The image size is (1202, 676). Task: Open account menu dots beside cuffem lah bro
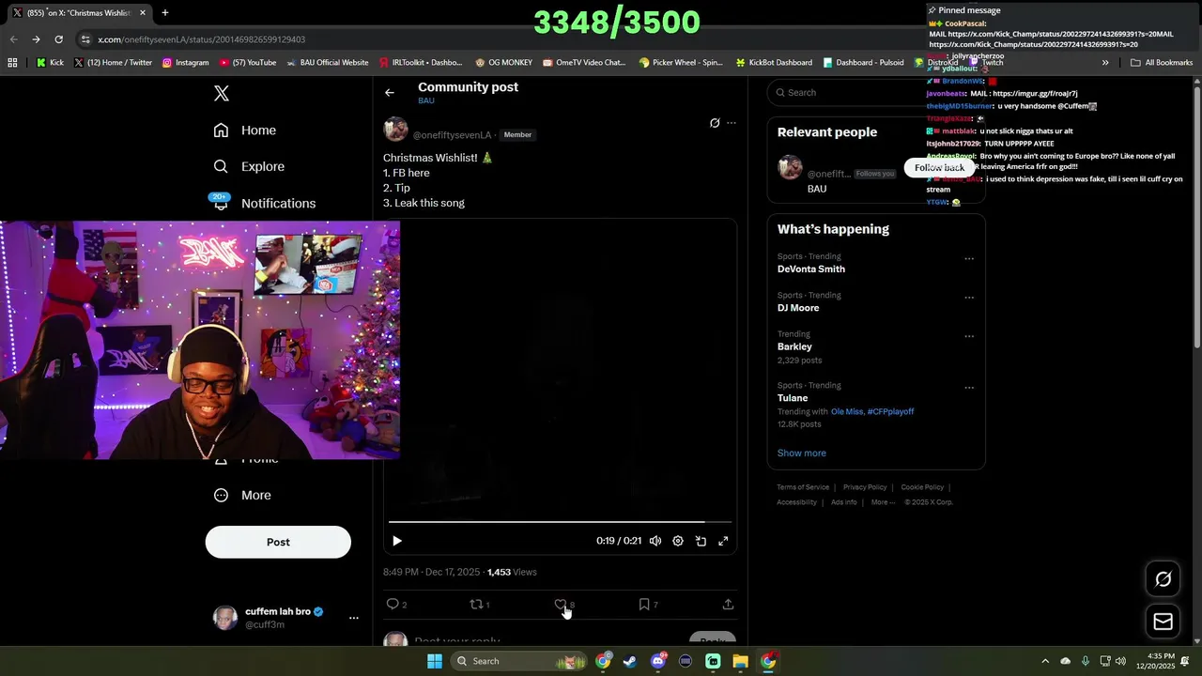pyautogui.click(x=354, y=618)
